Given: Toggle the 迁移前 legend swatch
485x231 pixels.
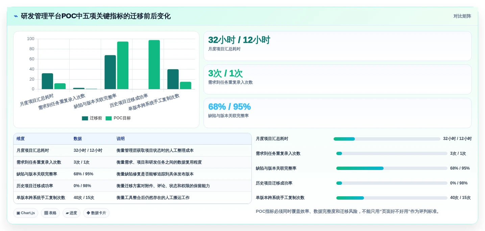Looking at the screenshot, I should tap(85, 118).
